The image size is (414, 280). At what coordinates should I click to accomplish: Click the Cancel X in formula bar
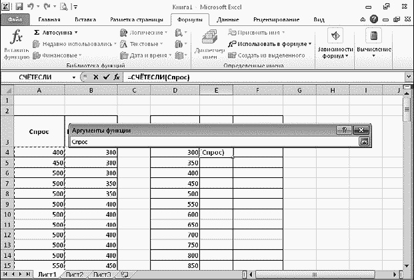point(95,77)
